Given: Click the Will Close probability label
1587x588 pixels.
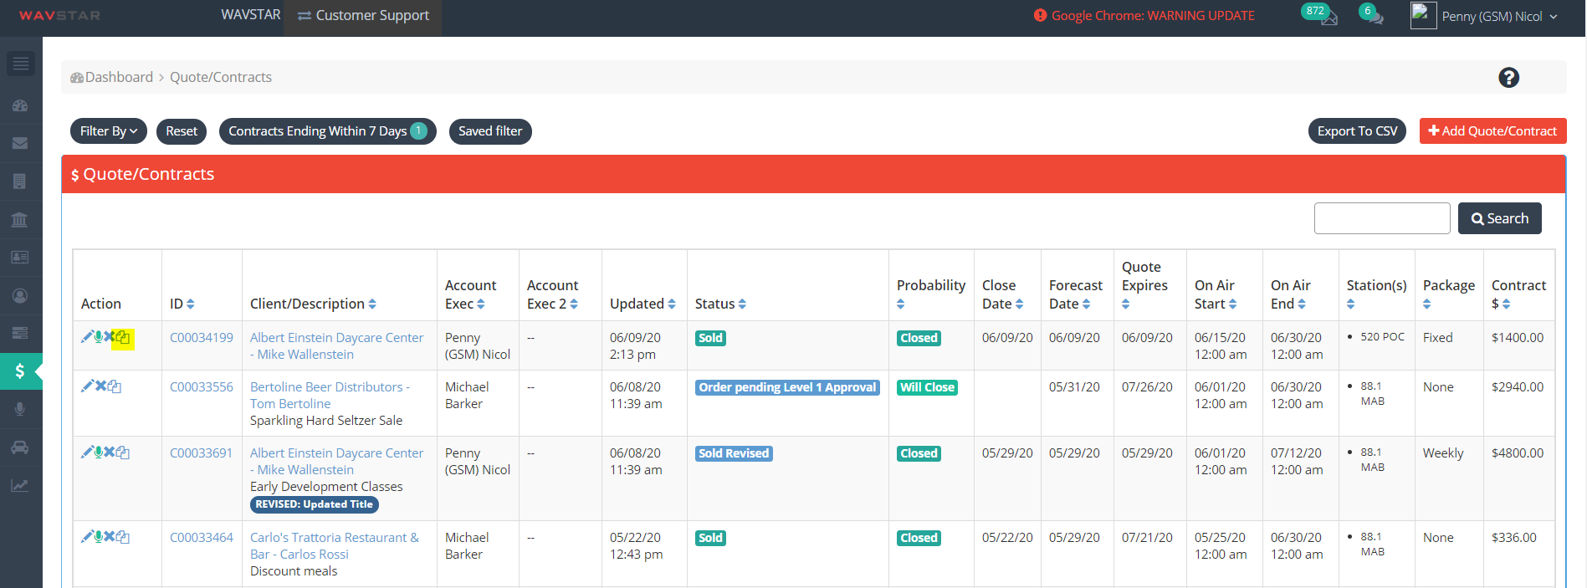Looking at the screenshot, I should coord(927,387).
